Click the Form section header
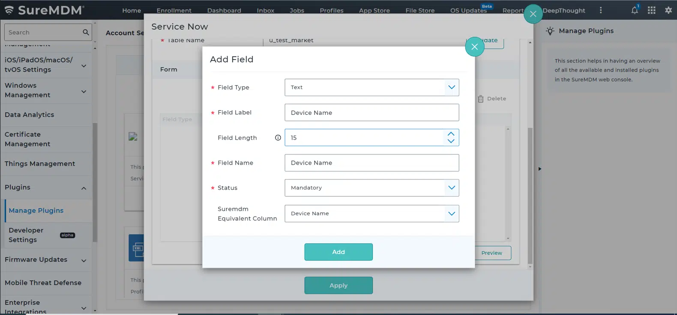Screen dimensions: 677x315 (x=169, y=69)
